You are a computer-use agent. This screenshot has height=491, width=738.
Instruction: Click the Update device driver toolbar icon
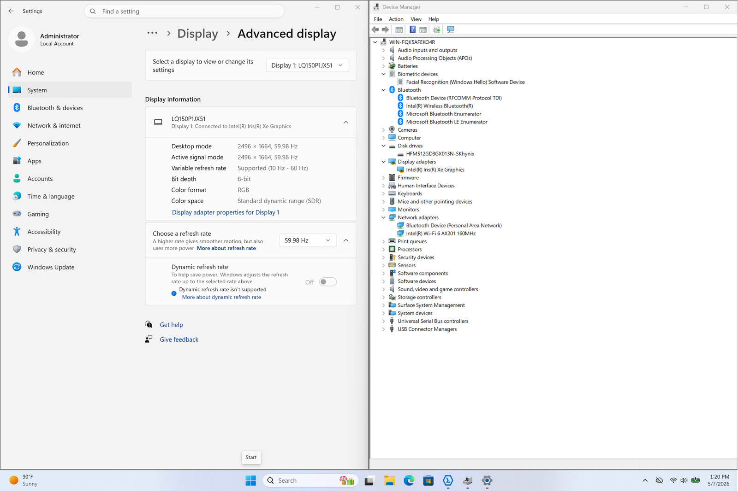pos(436,29)
